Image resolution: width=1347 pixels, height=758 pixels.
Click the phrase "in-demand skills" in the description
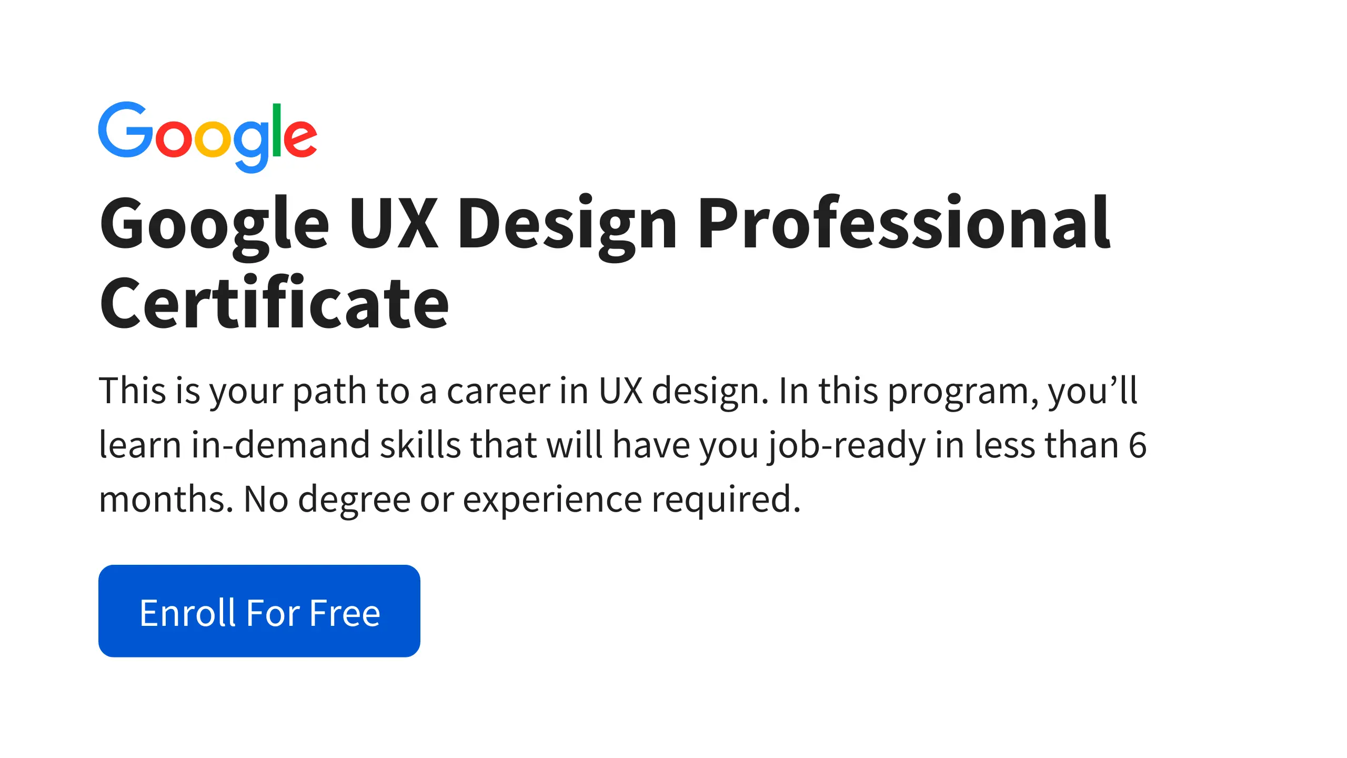[325, 445]
